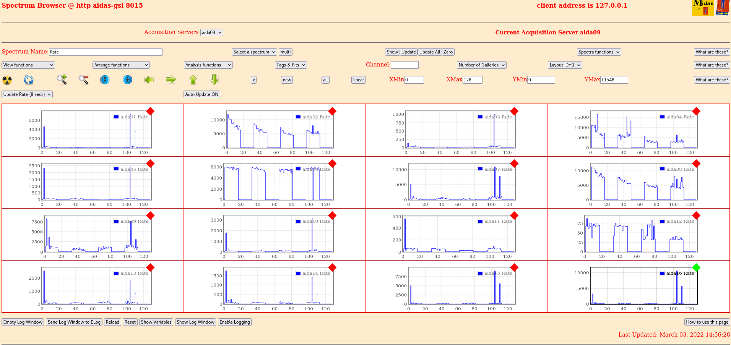Image resolution: width=731 pixels, height=345 pixels.
Task: Click What are these? beside Layout ID
Action: [712, 65]
